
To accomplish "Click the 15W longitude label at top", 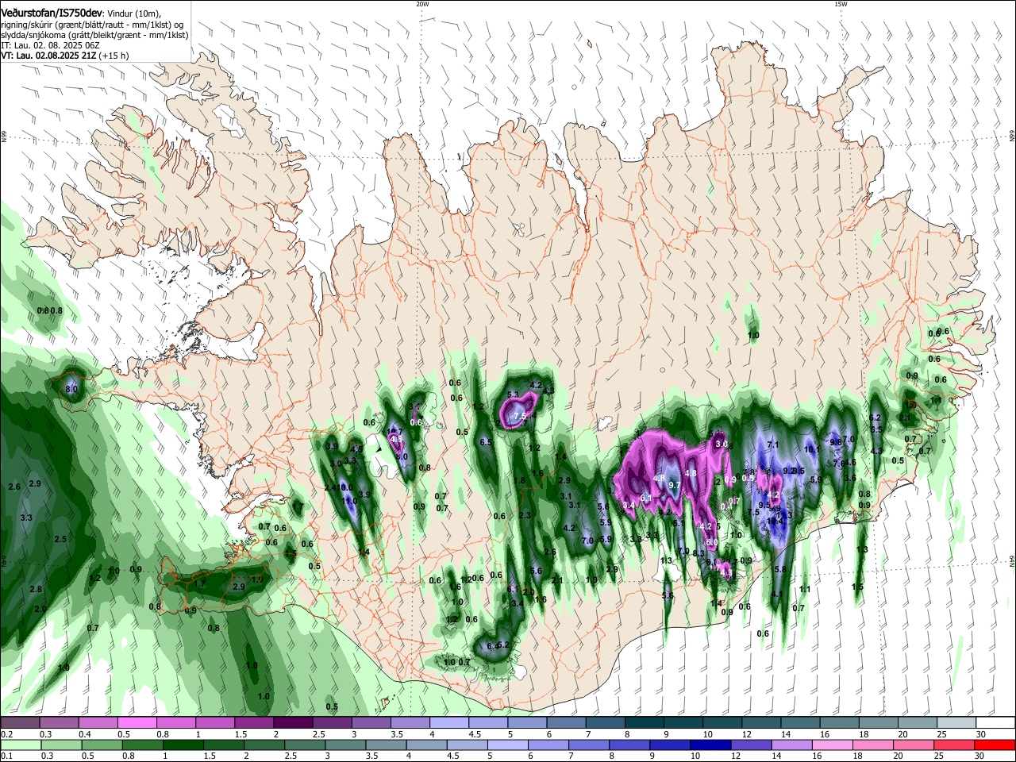I will tap(841, 4).
